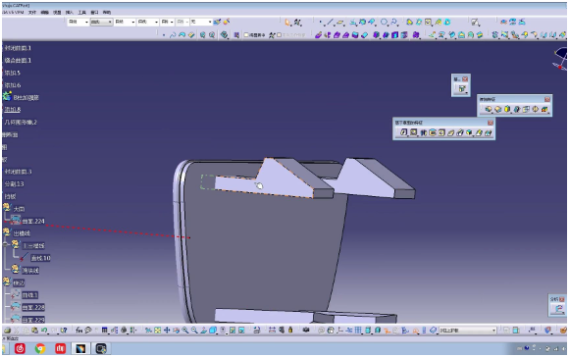Click the Zoom In magnifier icon
The height and width of the screenshot is (357, 570).
click(x=185, y=331)
